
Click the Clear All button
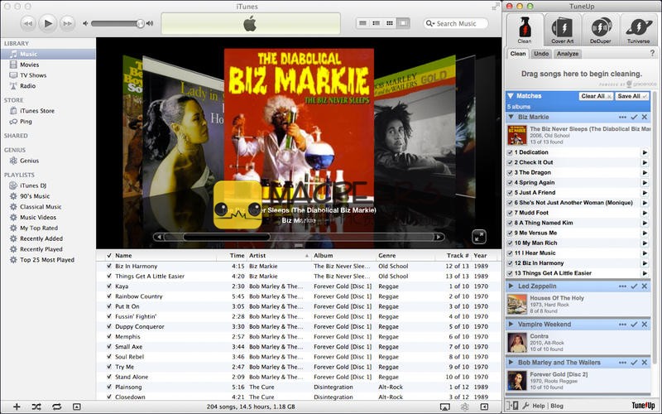point(596,96)
